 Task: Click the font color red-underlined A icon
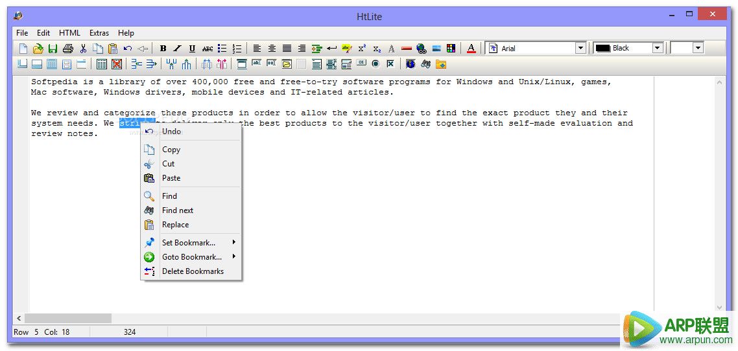point(471,49)
